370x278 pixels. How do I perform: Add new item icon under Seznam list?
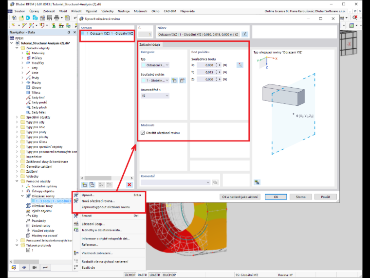tap(84, 185)
